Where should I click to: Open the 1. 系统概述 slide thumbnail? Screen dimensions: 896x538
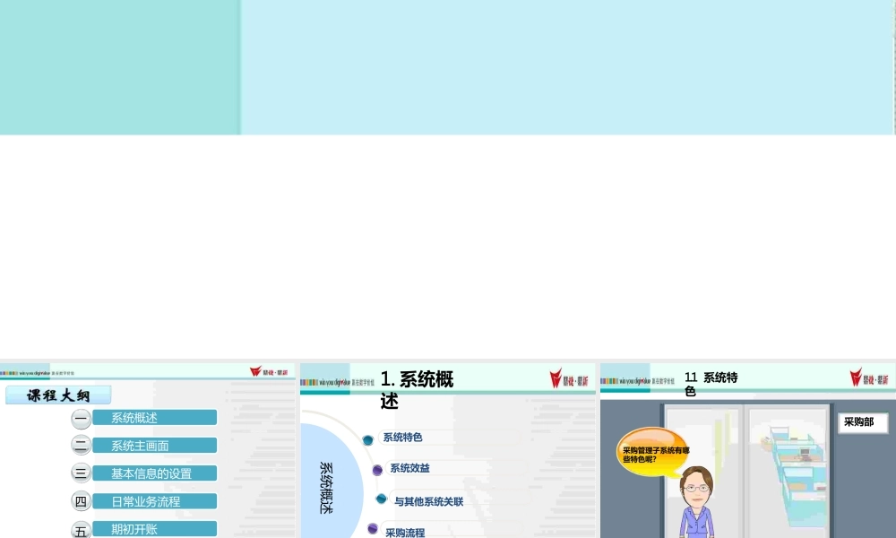[x=447, y=450]
